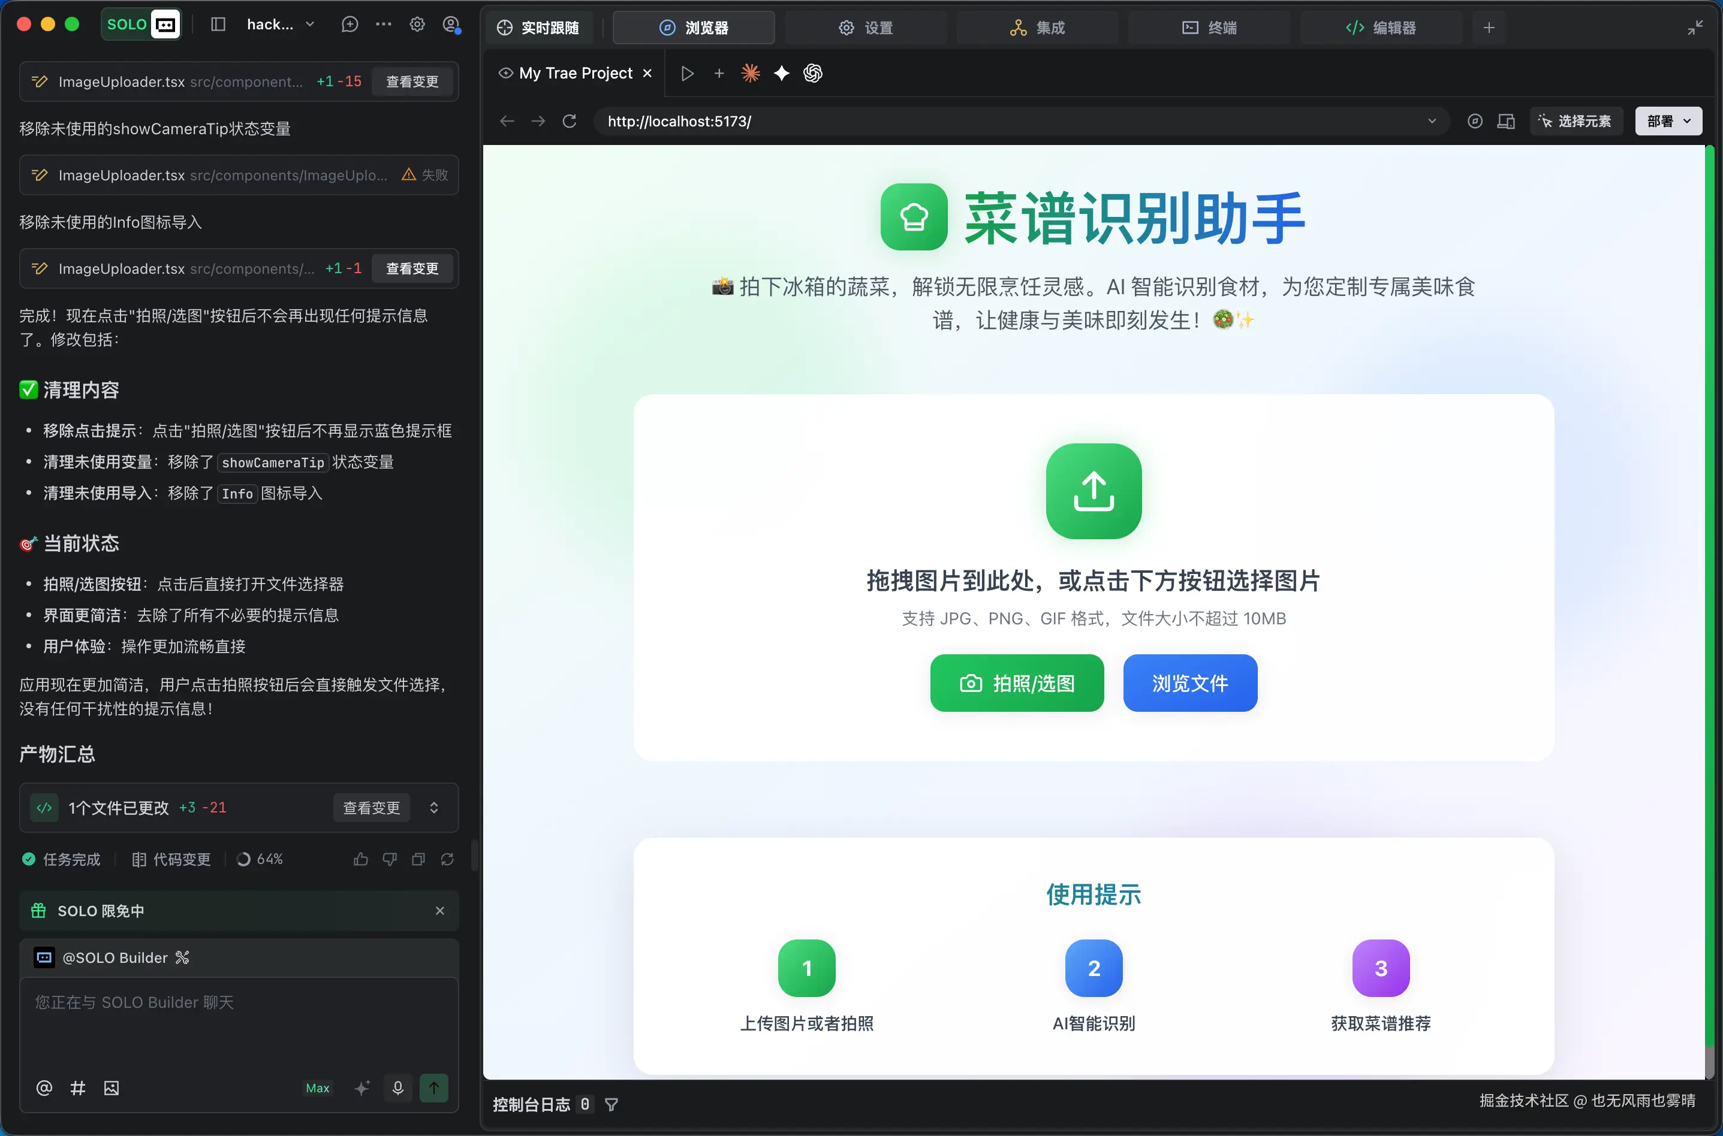Open the console log filter icon
The image size is (1723, 1136).
612,1104
